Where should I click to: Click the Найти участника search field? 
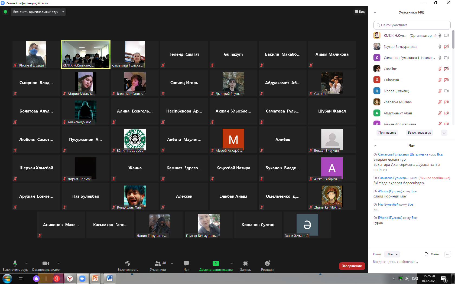coord(412,25)
